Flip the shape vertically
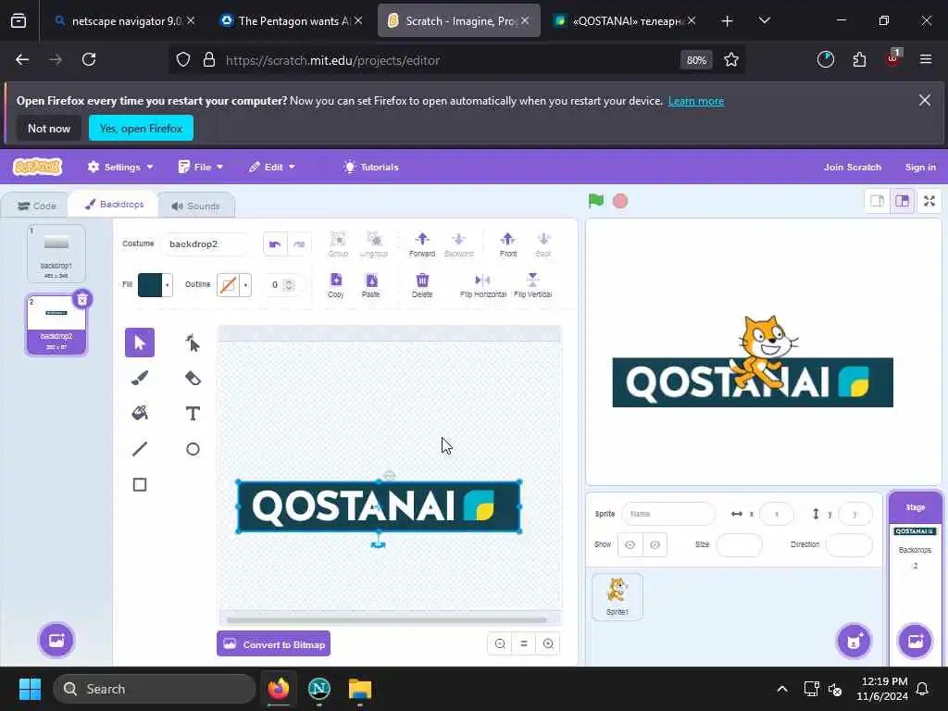This screenshot has height=711, width=948. 532,285
